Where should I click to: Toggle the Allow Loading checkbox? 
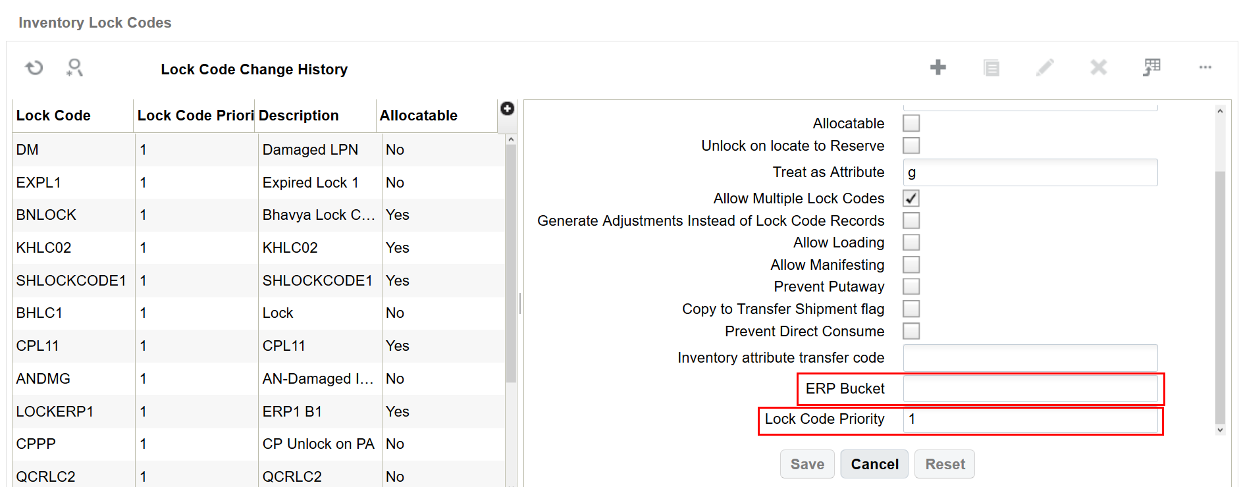tap(911, 242)
